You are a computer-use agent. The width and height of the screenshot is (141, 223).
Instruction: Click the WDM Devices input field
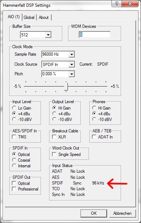pyautogui.click(x=94, y=35)
